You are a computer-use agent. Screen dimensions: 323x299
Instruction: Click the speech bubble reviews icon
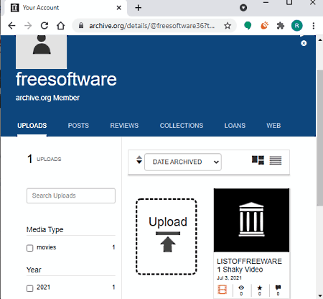click(278, 287)
